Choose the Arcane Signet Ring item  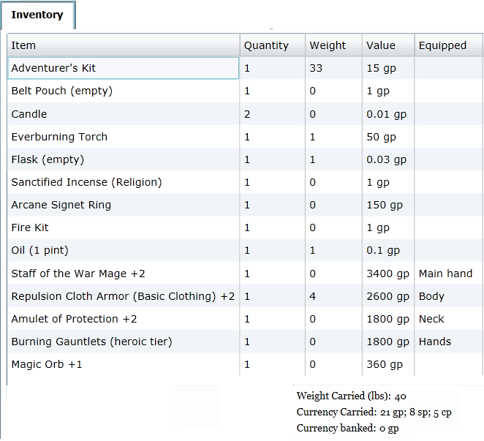(x=61, y=205)
